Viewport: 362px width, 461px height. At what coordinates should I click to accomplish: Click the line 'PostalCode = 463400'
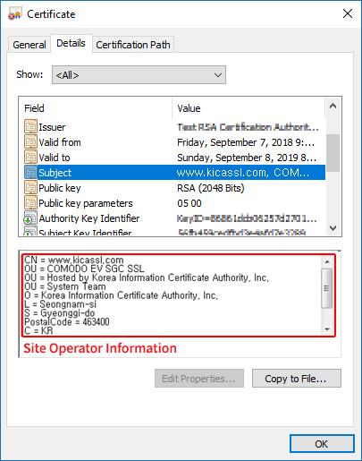click(x=67, y=321)
